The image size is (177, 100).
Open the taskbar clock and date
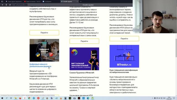[169, 98]
